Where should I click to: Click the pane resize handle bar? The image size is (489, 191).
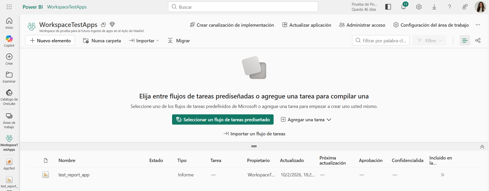254,146
